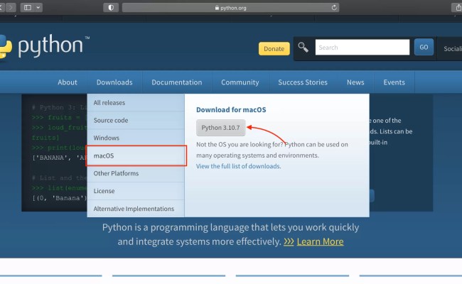Select License in Downloads submenu

[136, 191]
